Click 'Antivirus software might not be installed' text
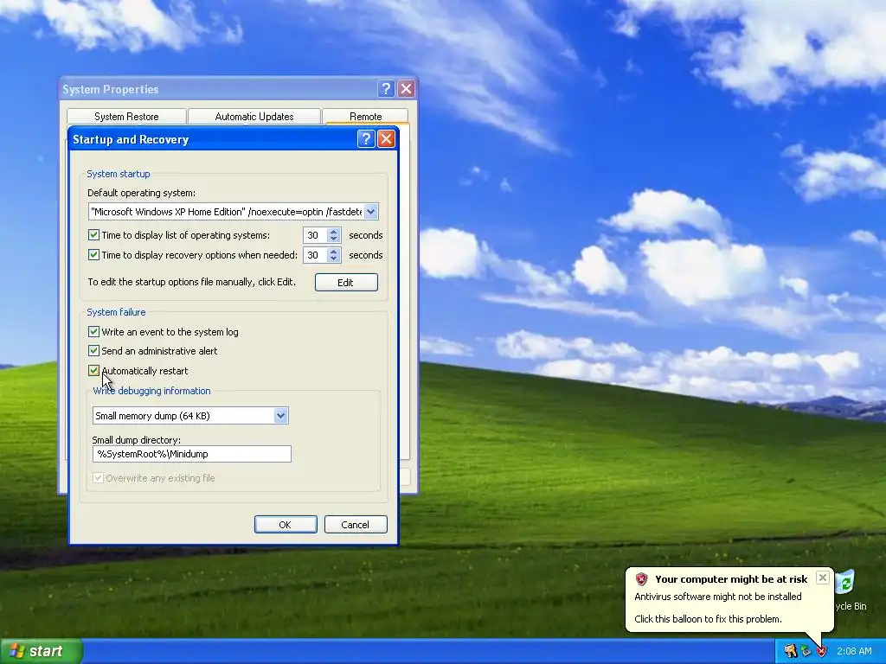The width and height of the screenshot is (886, 664). click(717, 597)
